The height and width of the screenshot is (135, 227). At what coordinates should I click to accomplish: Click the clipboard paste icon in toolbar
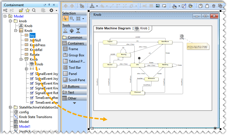click(207, 6)
